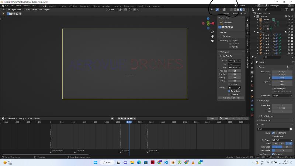Screen dimensions: 295x166
Task: Toggle Origins checkbox under Affect Only
Action: pyautogui.click(x=230, y=41)
